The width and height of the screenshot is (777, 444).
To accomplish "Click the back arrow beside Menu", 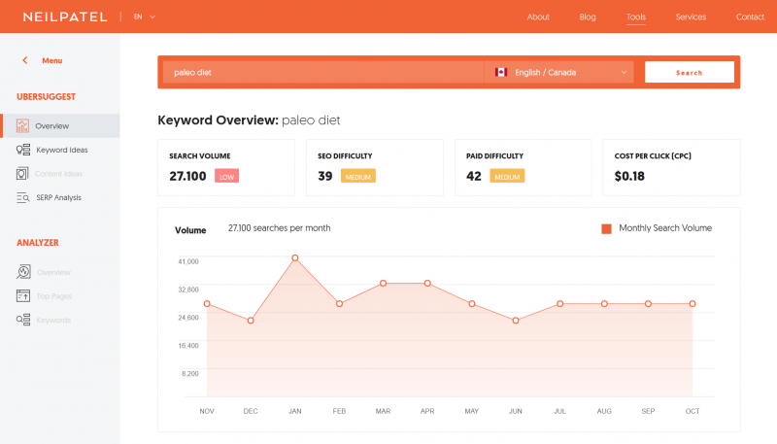I will (x=25, y=60).
